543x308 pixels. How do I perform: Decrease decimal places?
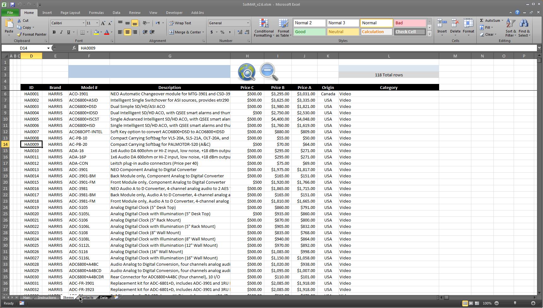click(x=247, y=32)
